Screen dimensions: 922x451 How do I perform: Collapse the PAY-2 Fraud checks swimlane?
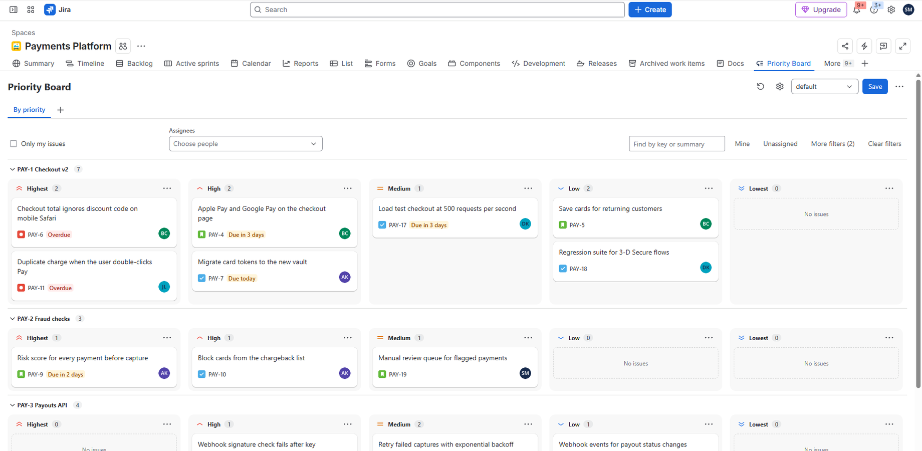(13, 319)
